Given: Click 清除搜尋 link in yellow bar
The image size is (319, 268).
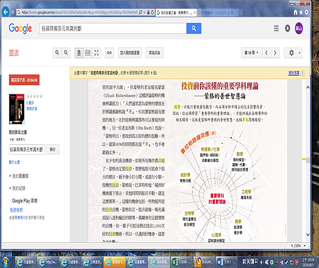Looking at the screenshot, I should click(294, 73).
